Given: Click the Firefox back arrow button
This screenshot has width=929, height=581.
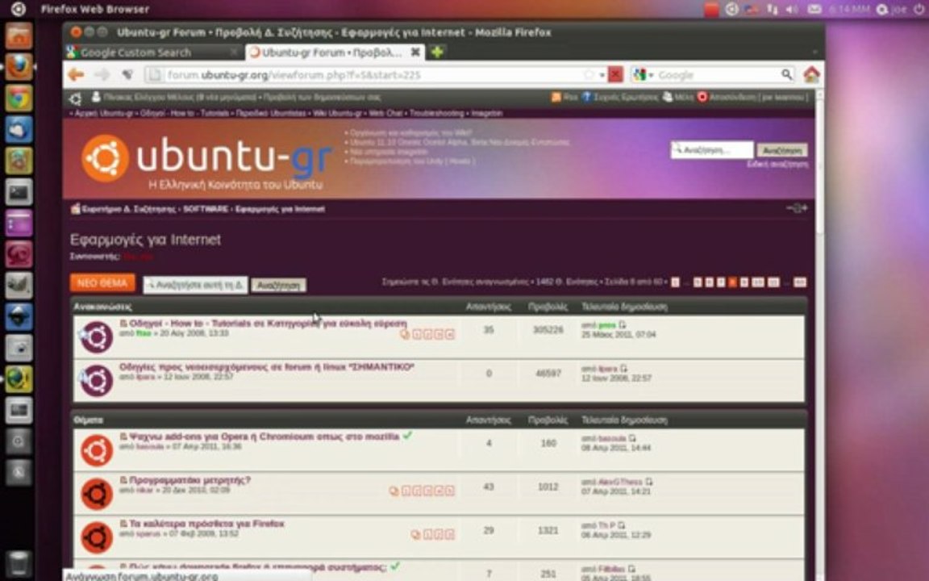Looking at the screenshot, I should [x=76, y=75].
